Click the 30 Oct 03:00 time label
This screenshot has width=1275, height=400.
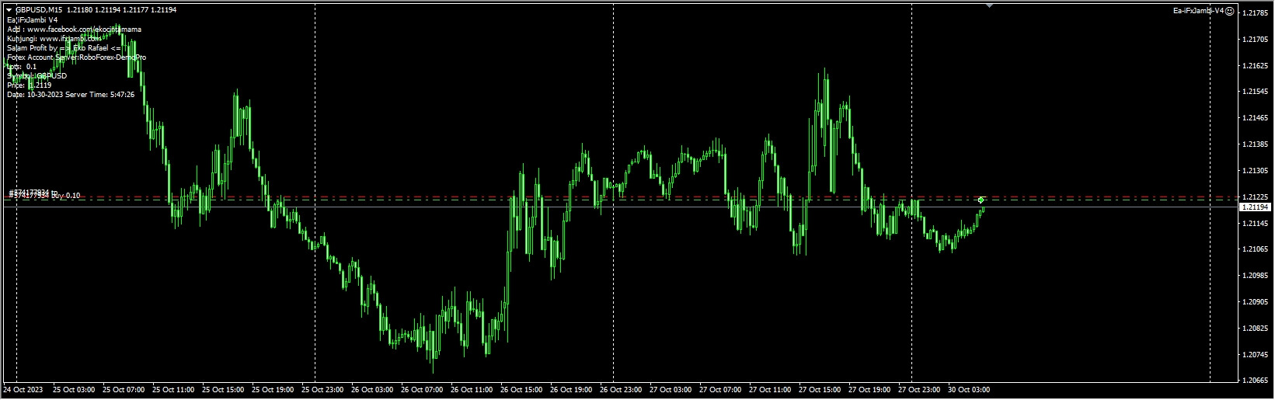click(x=968, y=390)
